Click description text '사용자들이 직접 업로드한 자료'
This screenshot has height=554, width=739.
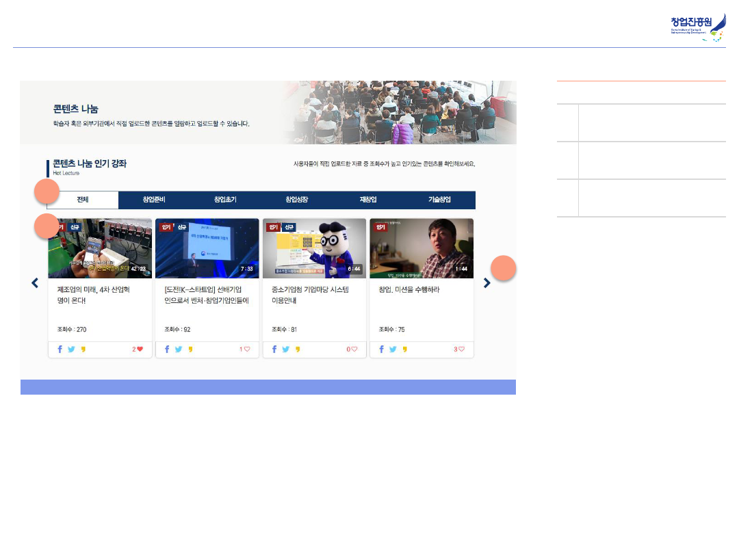point(384,164)
